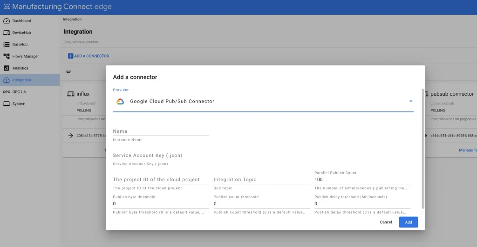The image size is (477, 247).
Task: Click the gcloud-pubsub label
Action: (442, 104)
